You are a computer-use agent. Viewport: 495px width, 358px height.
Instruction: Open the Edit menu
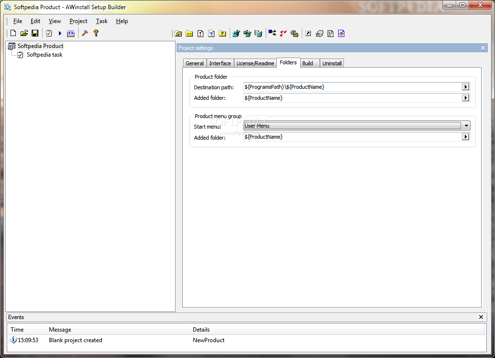(x=35, y=21)
